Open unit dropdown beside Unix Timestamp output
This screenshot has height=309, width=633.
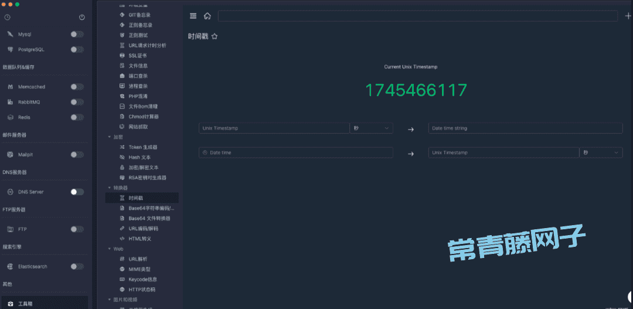coord(601,152)
